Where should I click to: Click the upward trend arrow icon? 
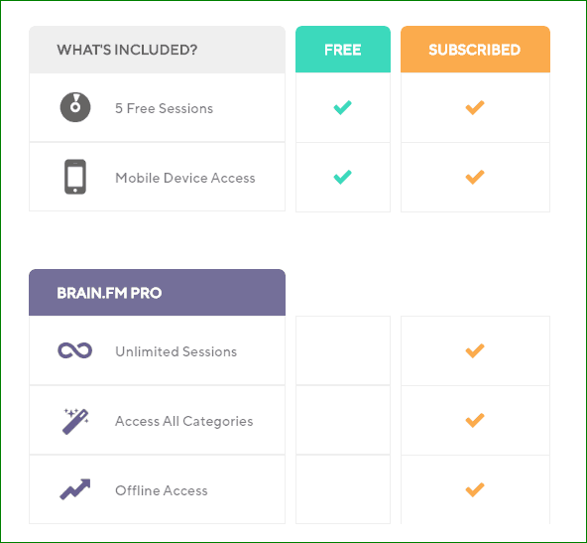[75, 489]
